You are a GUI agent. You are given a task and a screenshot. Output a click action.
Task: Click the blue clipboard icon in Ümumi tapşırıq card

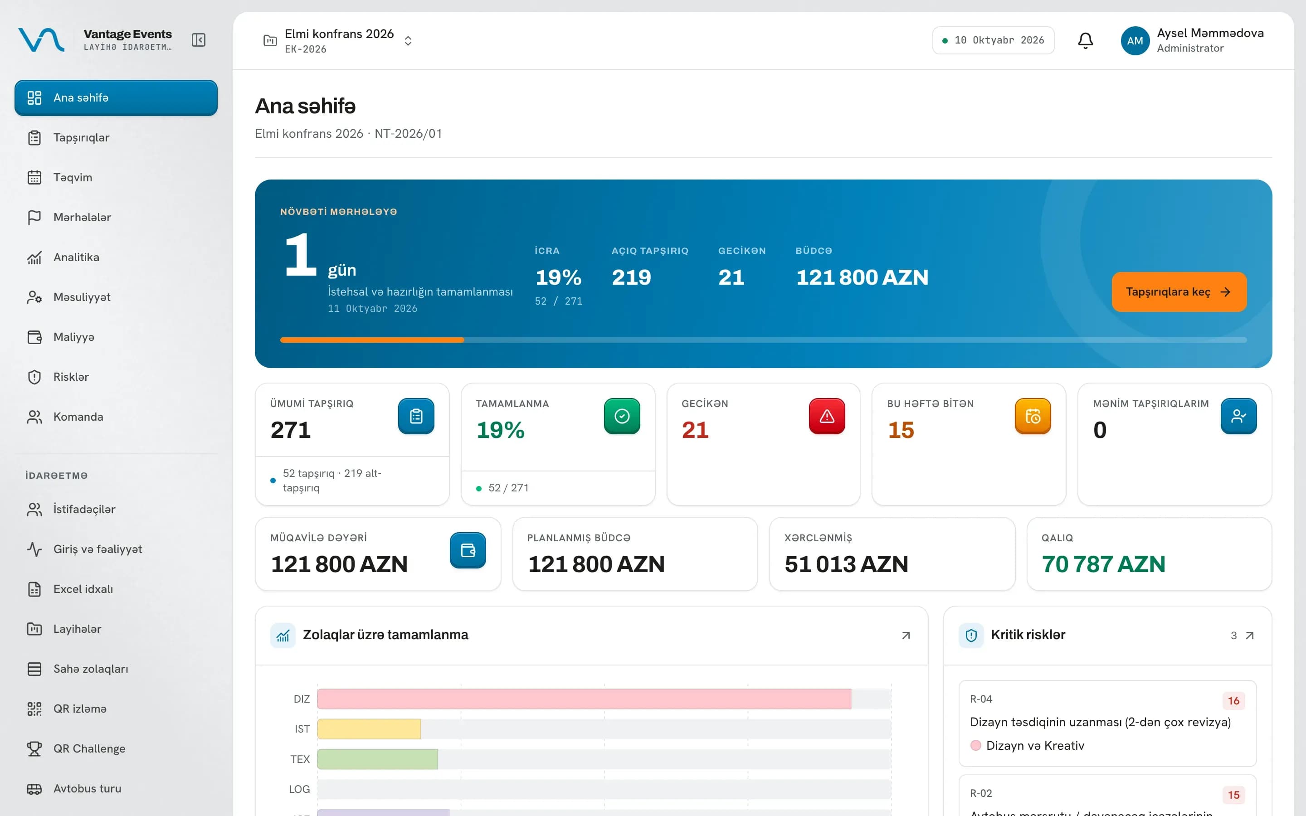click(416, 416)
